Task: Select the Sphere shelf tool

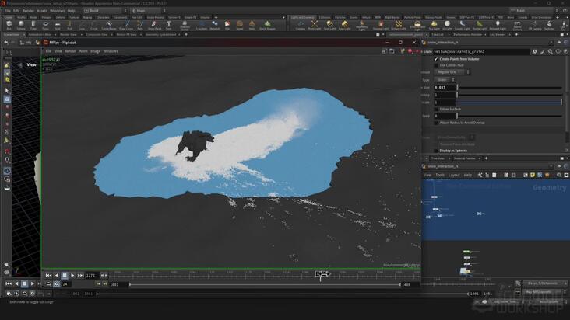Action: coord(21,25)
